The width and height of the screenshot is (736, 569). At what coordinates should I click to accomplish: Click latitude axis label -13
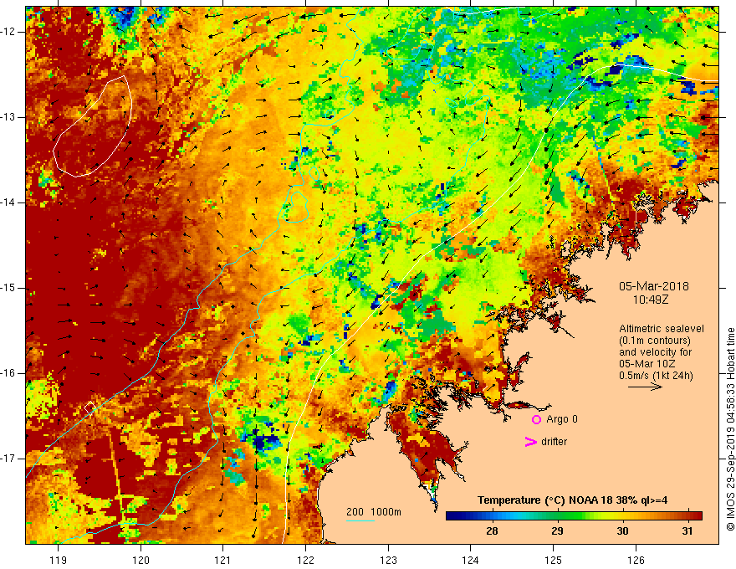(x=8, y=117)
